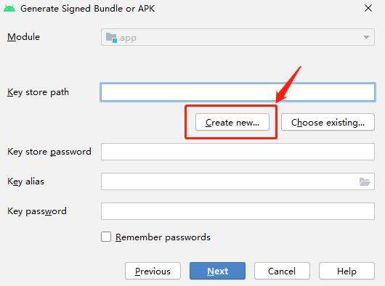Click the app module folder icon
This screenshot has width=385, height=286.
pos(111,38)
